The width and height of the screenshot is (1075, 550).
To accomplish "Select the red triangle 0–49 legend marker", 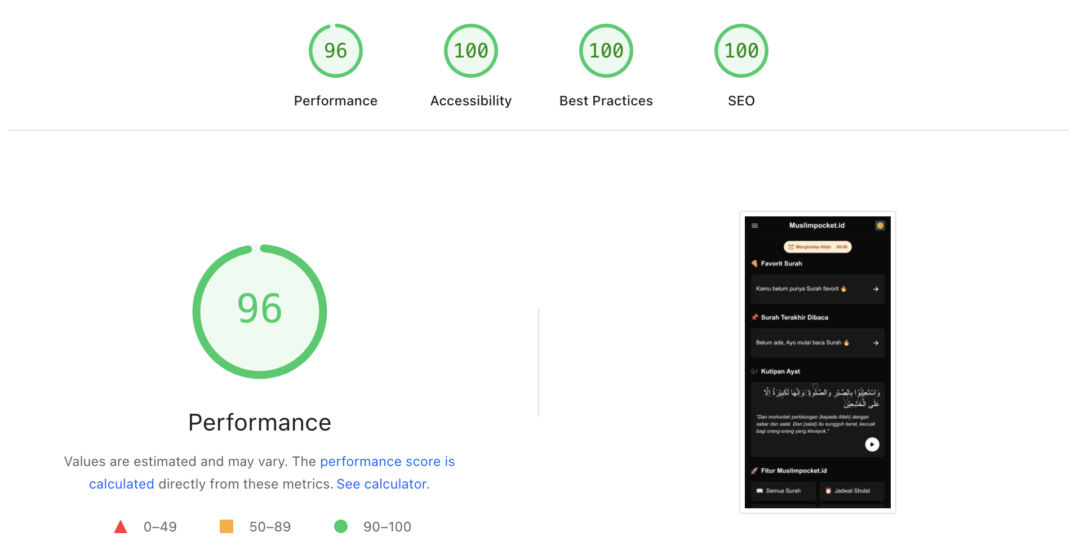I will coord(121,526).
